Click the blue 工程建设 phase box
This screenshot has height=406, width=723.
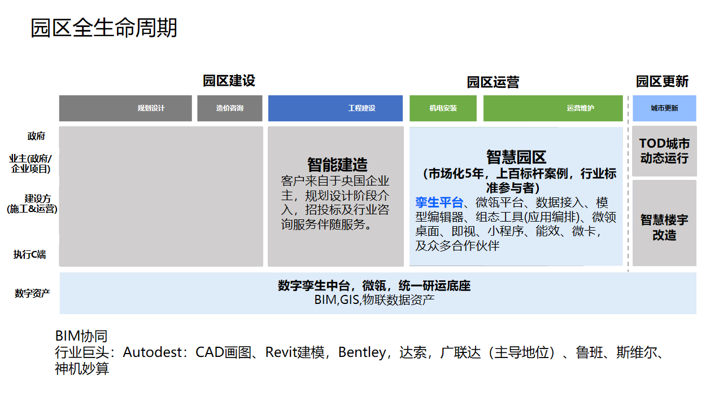[336, 108]
